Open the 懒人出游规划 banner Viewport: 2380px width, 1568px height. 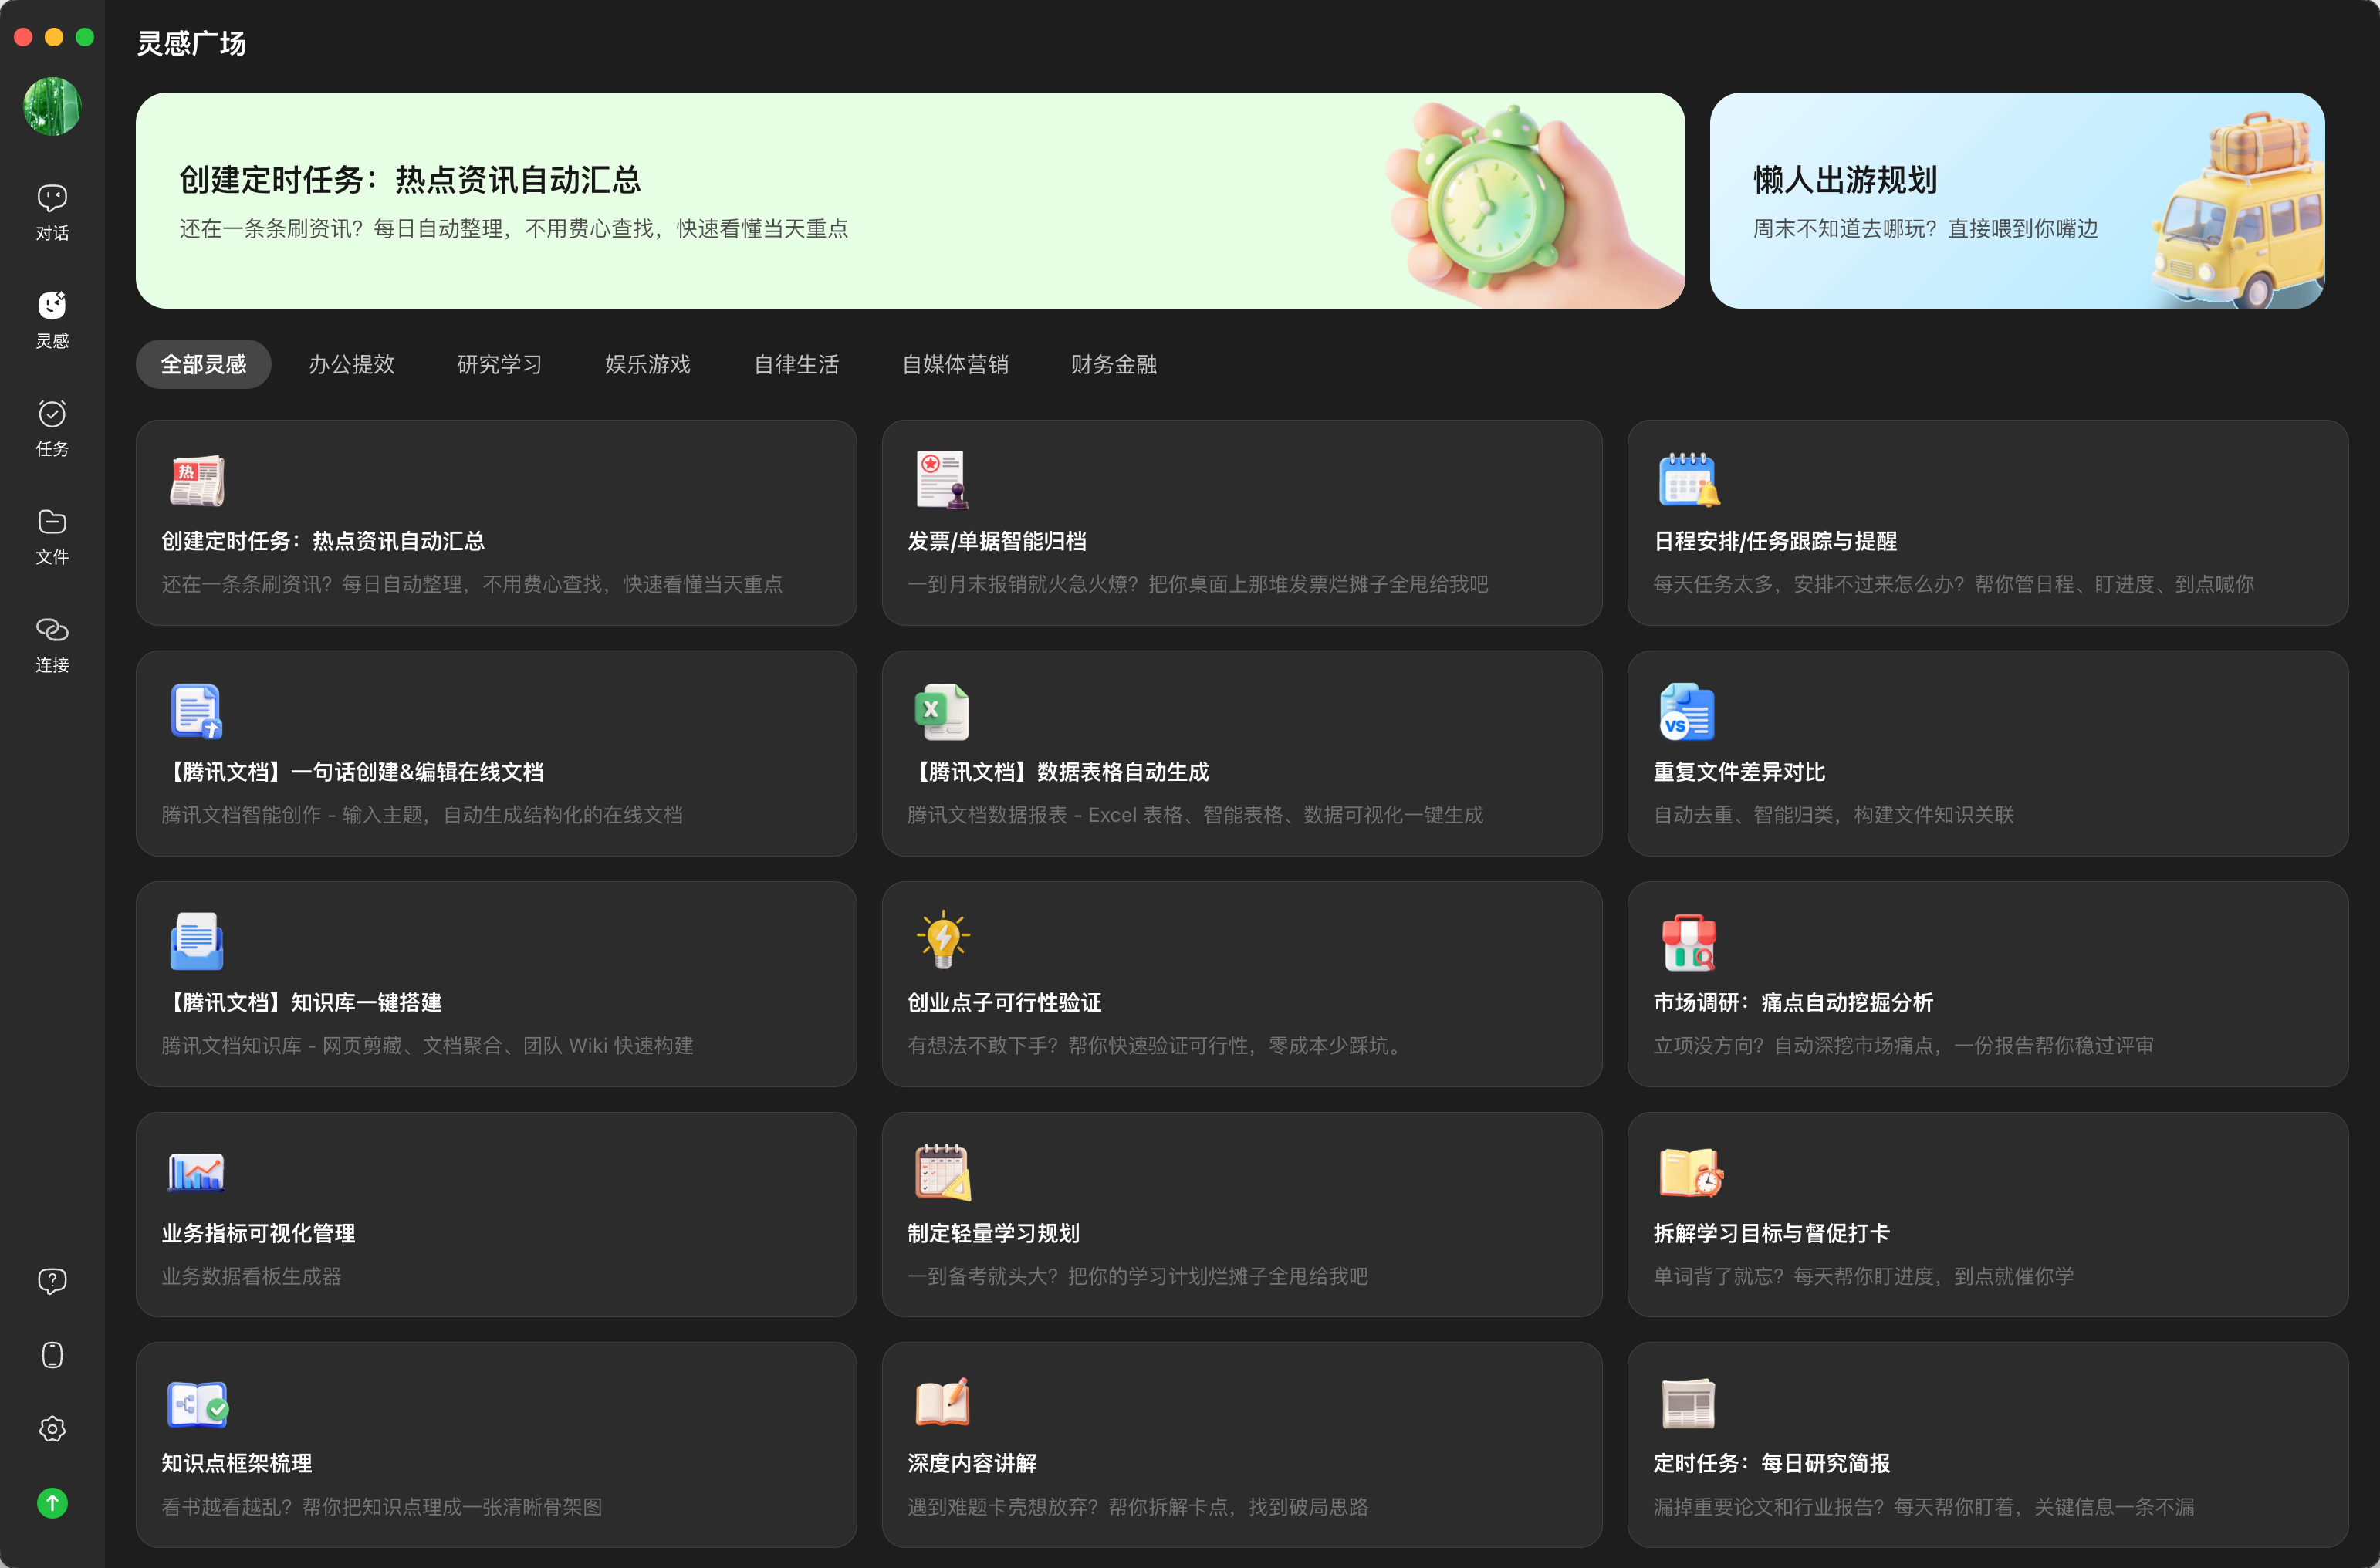2016,200
